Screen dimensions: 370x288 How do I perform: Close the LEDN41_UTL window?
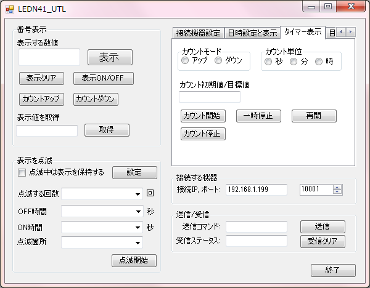click(351, 7)
